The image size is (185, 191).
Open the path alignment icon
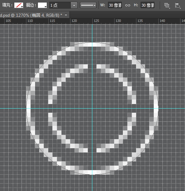tap(178, 6)
